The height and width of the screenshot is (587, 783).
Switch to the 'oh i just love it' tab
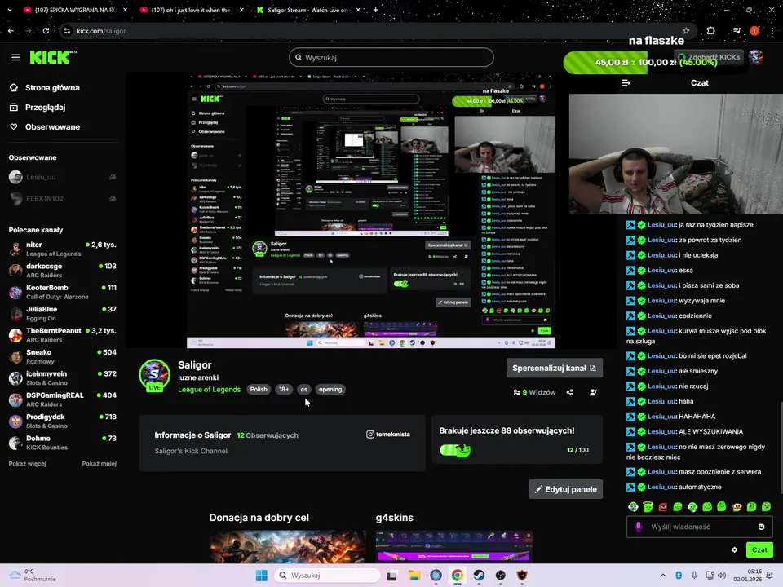(190, 10)
